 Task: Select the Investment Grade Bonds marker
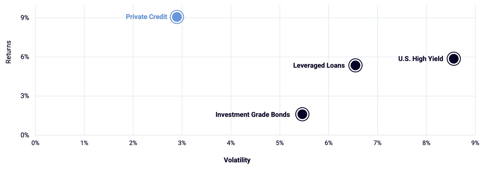pos(302,114)
